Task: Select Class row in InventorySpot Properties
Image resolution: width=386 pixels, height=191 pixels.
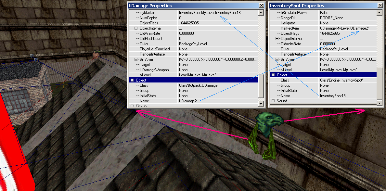Action: pos(323,80)
